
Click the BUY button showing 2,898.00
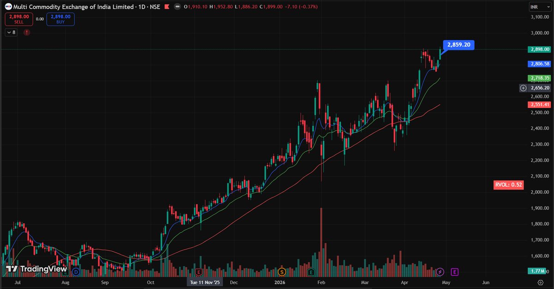tap(60, 20)
